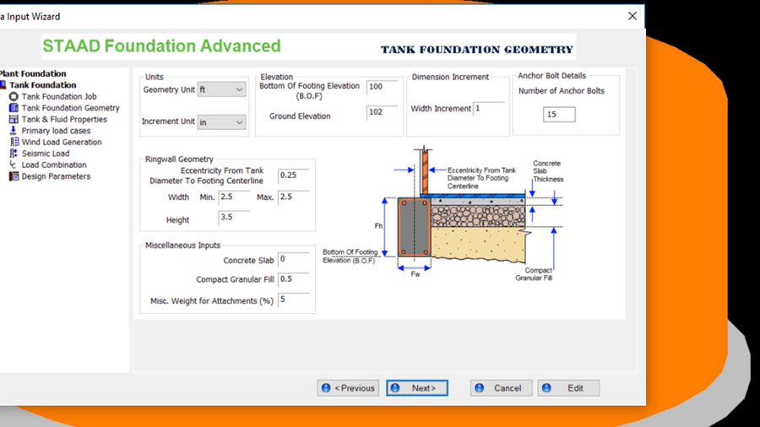Image resolution: width=760 pixels, height=427 pixels.
Task: Click the Edit button
Action: (x=568, y=388)
